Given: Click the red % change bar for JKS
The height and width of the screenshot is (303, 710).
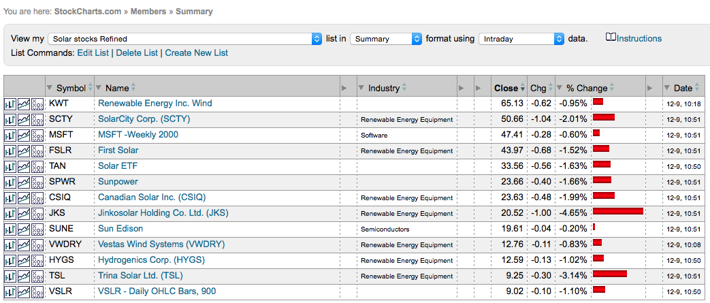Looking at the screenshot, I should click(x=617, y=211).
